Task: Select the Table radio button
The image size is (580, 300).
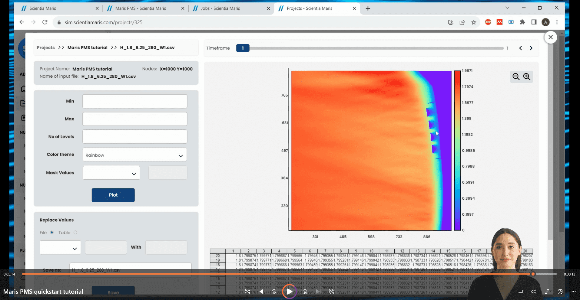Action: point(75,233)
